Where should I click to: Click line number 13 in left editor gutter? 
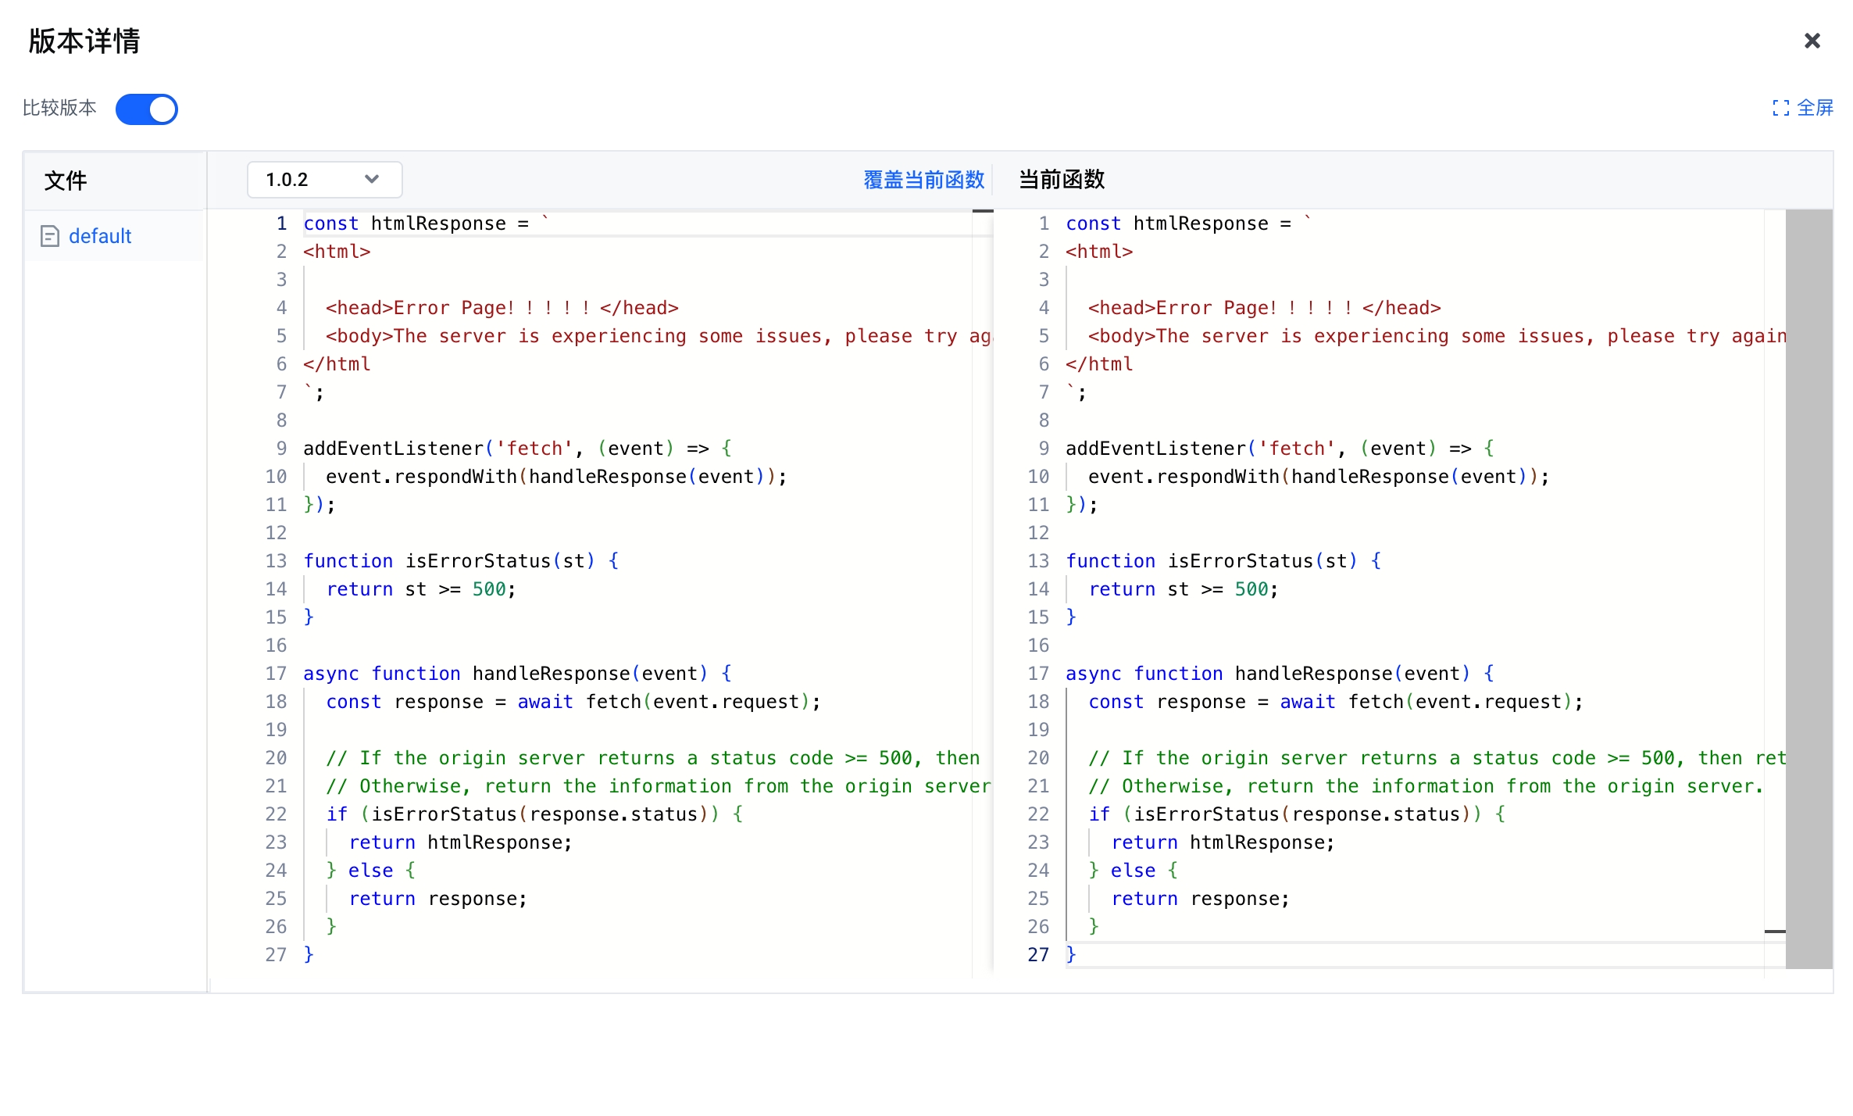point(276,561)
